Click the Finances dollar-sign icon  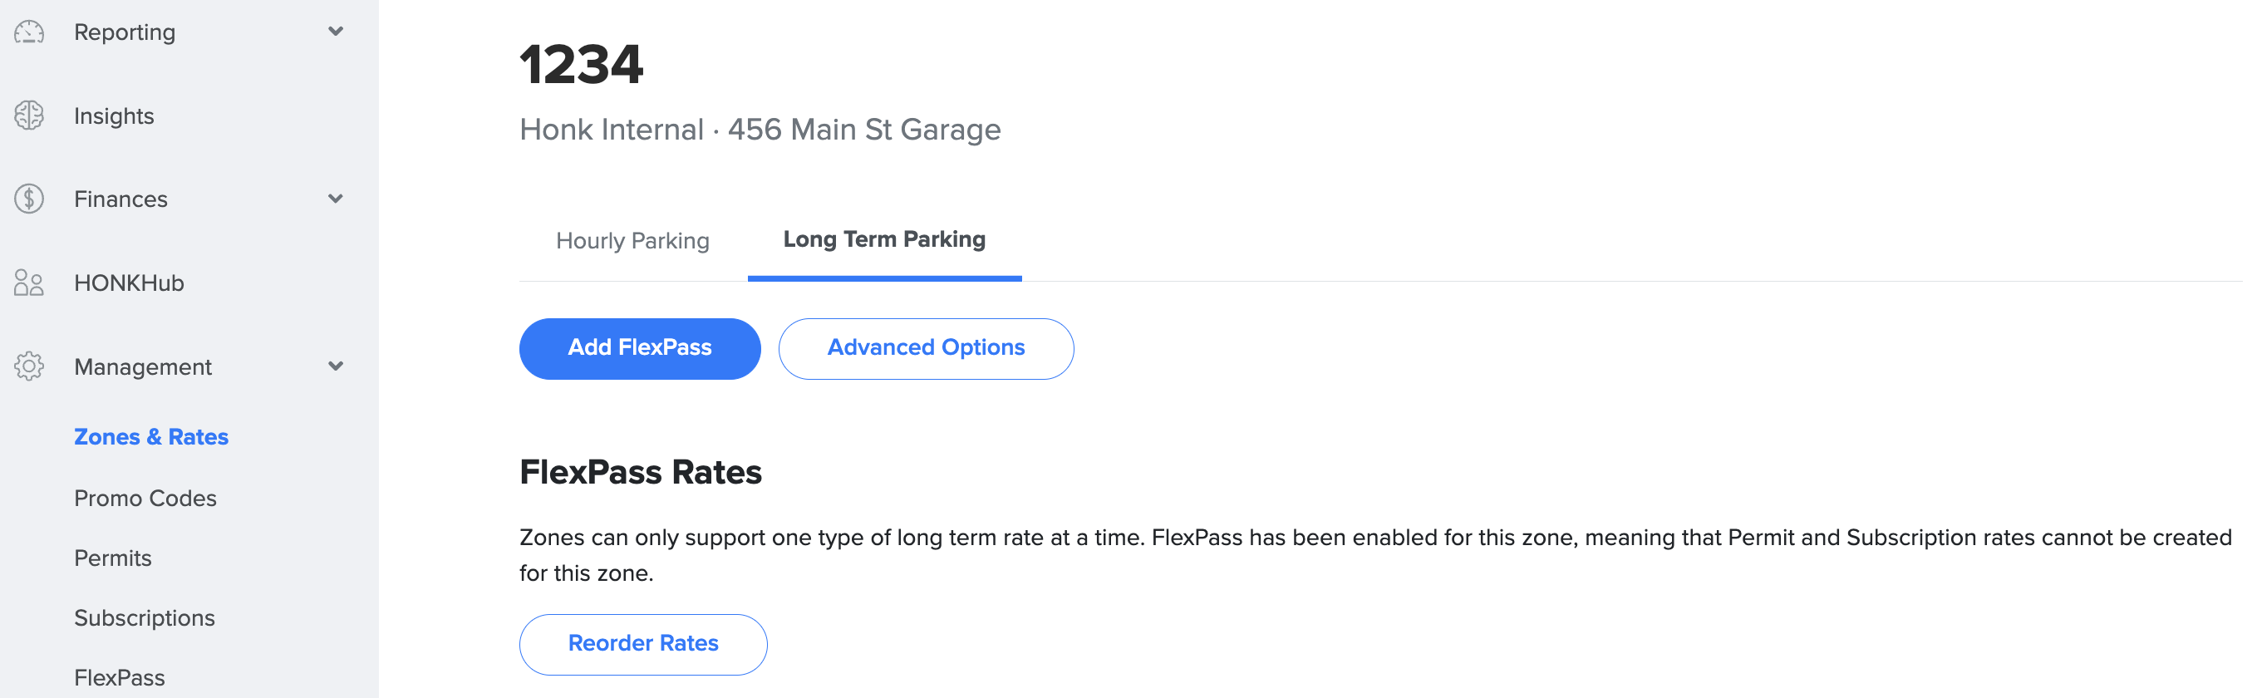(29, 199)
